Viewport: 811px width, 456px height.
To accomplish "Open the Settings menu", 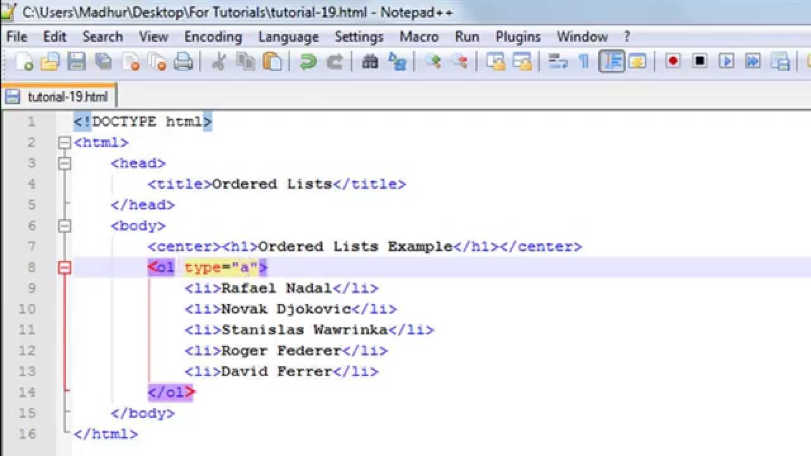I will (359, 37).
